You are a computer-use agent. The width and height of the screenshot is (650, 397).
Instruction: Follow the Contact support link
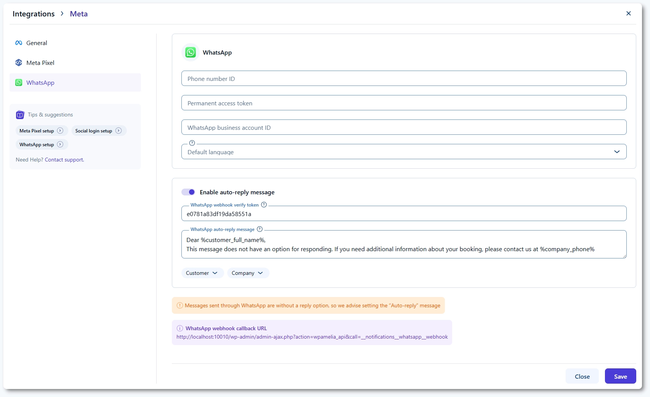64,160
